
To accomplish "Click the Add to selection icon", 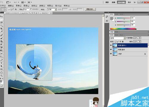I will coord(11,10).
